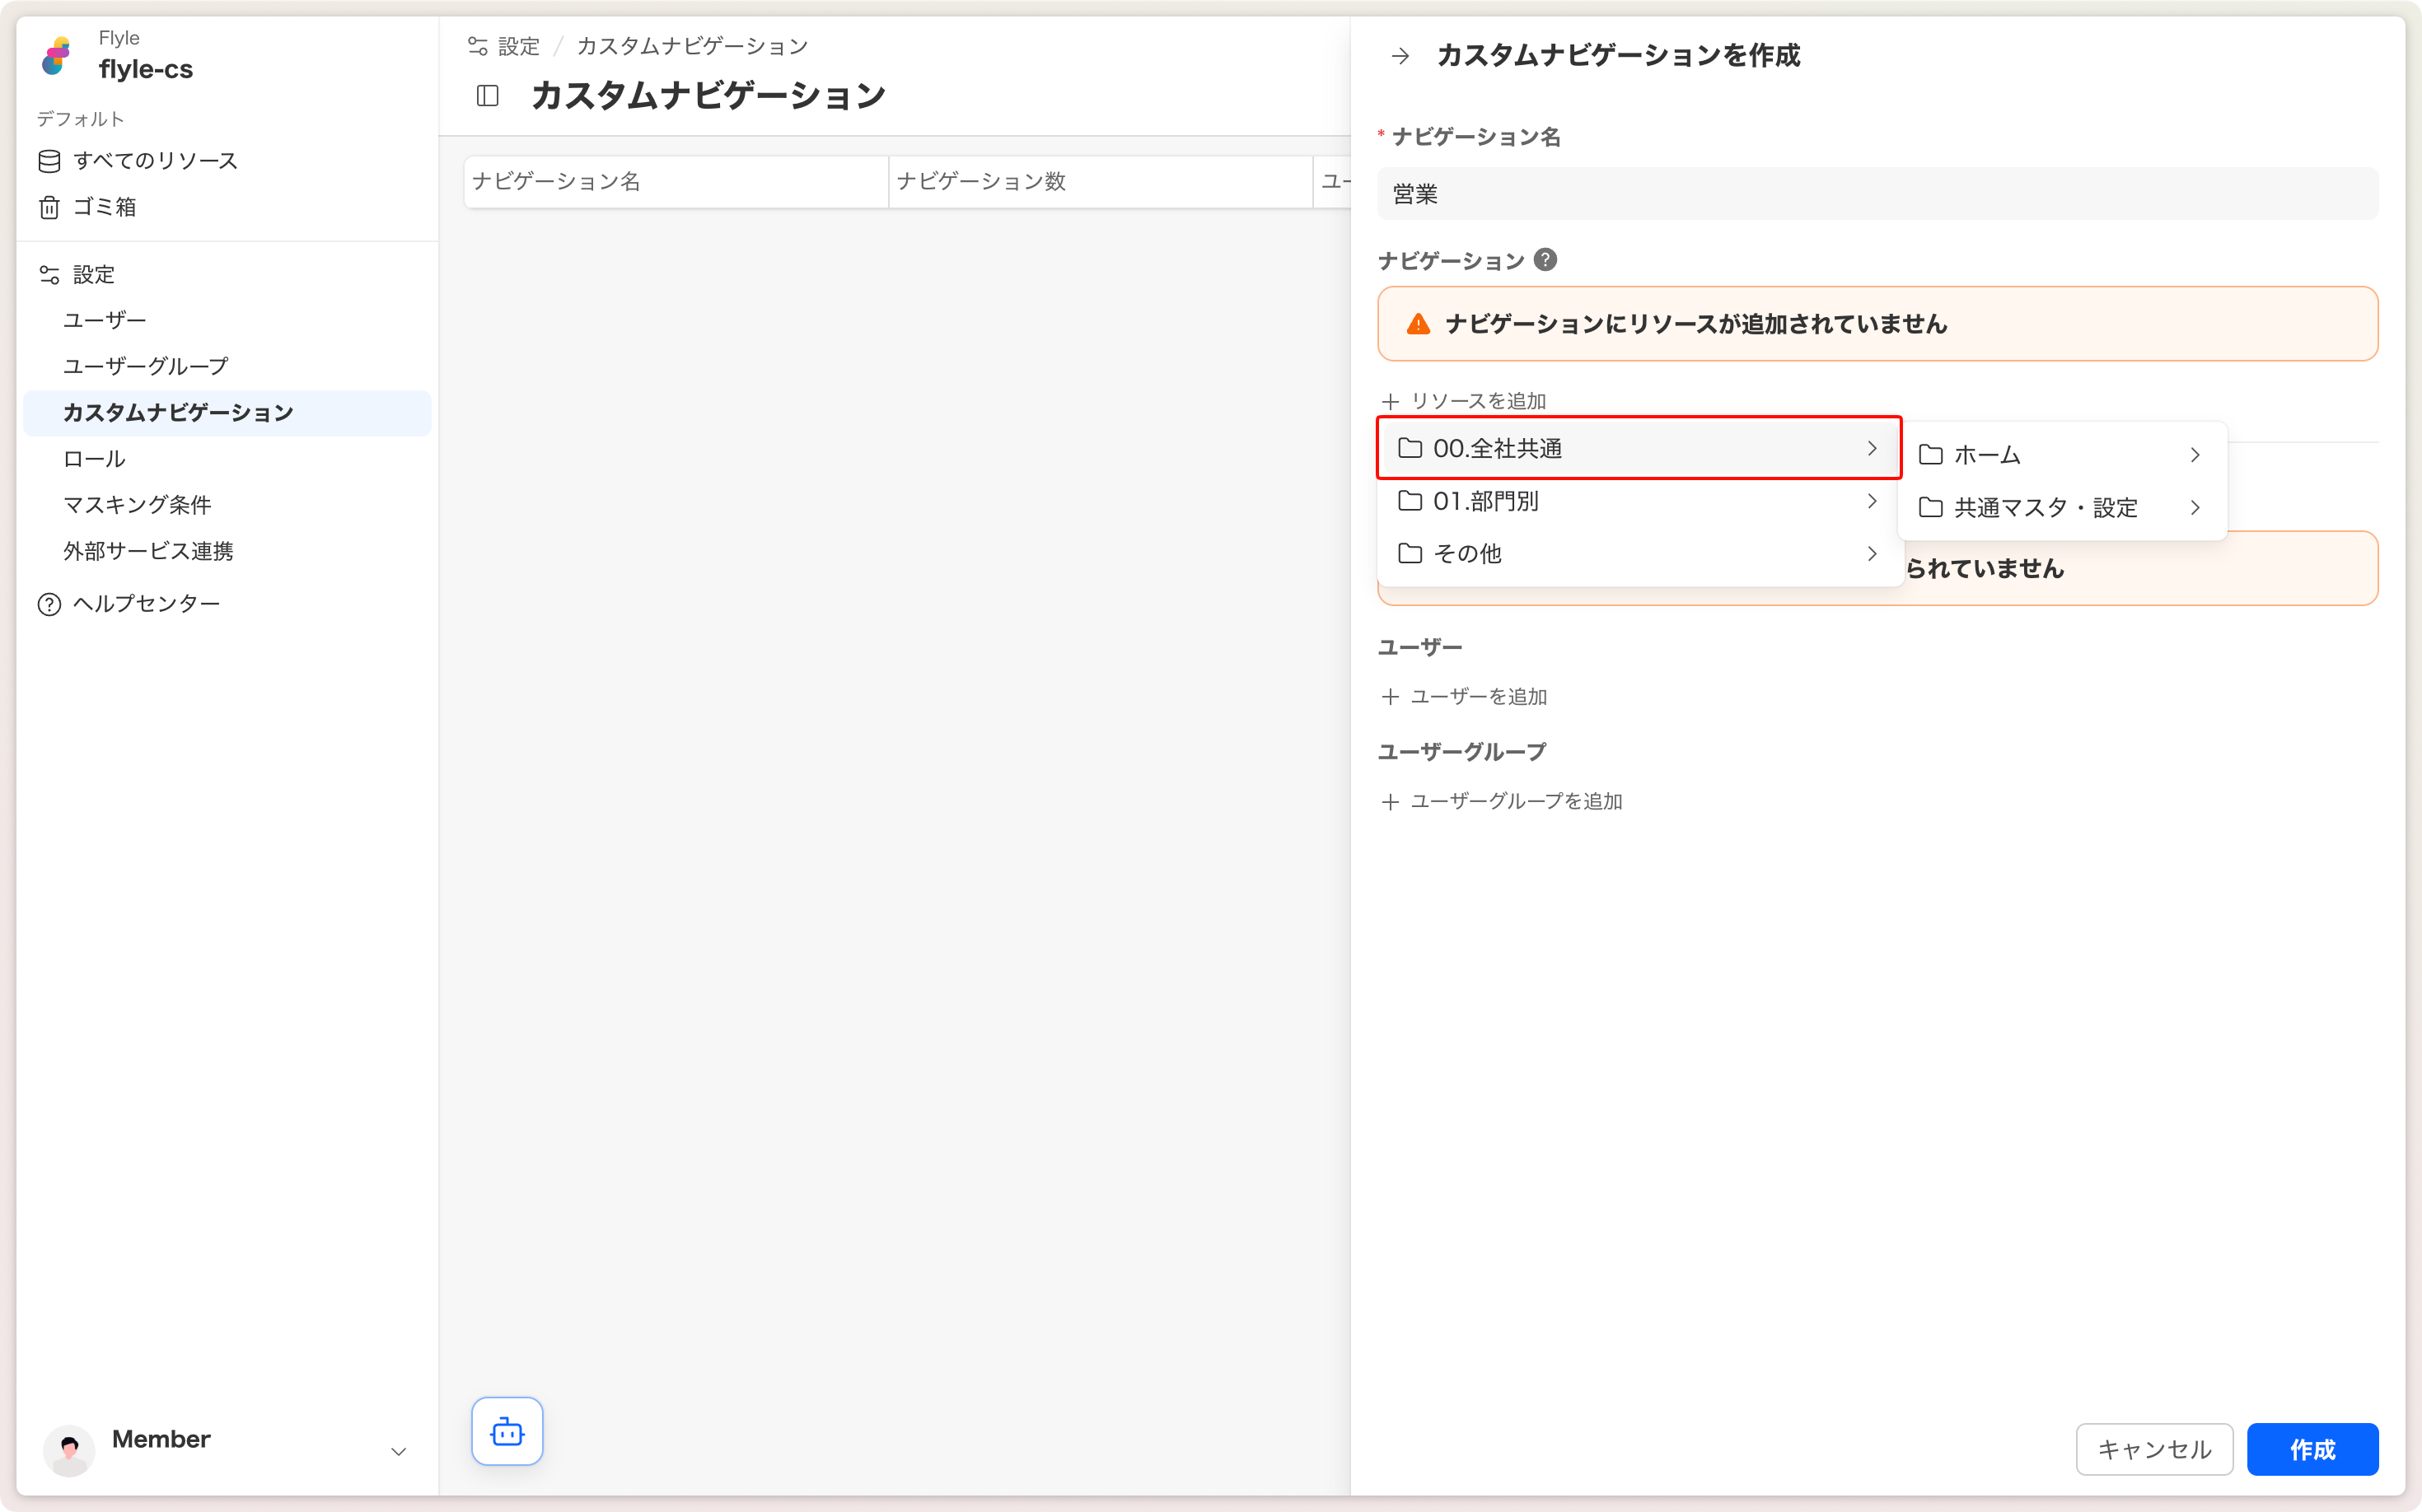
Task: Click ユーザーグループを追加 link
Action: tap(1515, 801)
